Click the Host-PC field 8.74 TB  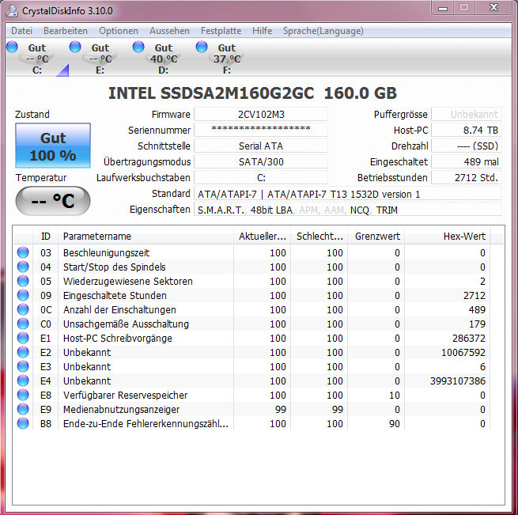(467, 130)
